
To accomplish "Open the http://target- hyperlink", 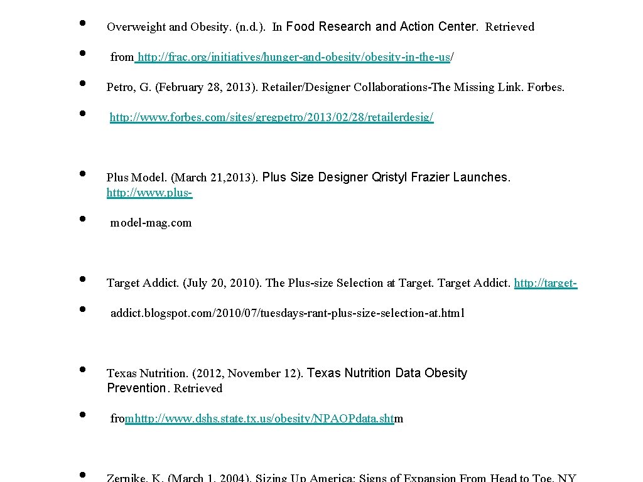I will click(546, 283).
